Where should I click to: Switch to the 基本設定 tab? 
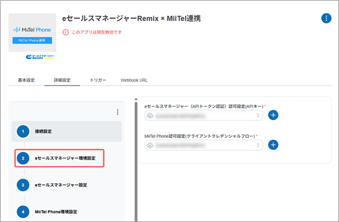click(x=27, y=80)
